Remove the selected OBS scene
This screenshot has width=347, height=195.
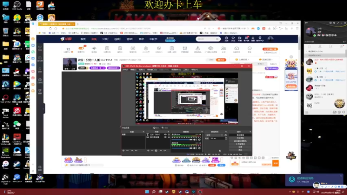[x=128, y=150]
